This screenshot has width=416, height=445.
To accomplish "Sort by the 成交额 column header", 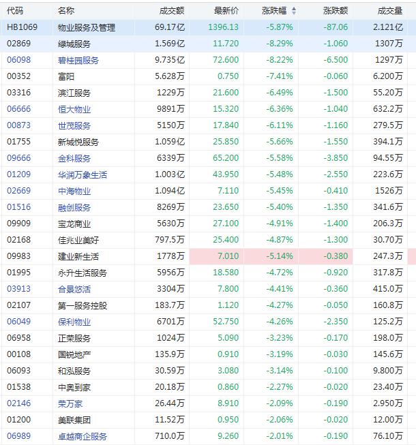I will [172, 11].
